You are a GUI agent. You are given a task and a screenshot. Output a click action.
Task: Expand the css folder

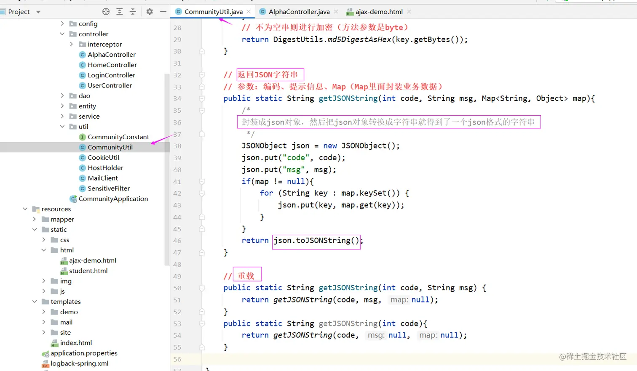[44, 240]
